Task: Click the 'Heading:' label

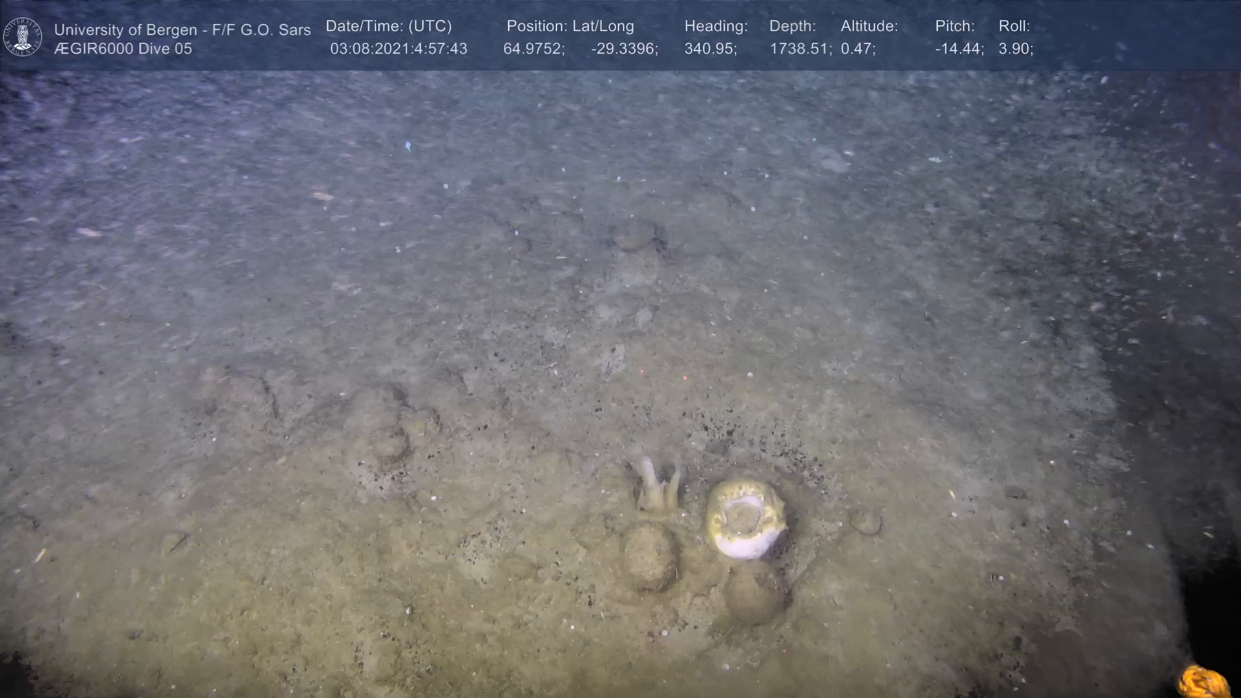Action: click(716, 26)
